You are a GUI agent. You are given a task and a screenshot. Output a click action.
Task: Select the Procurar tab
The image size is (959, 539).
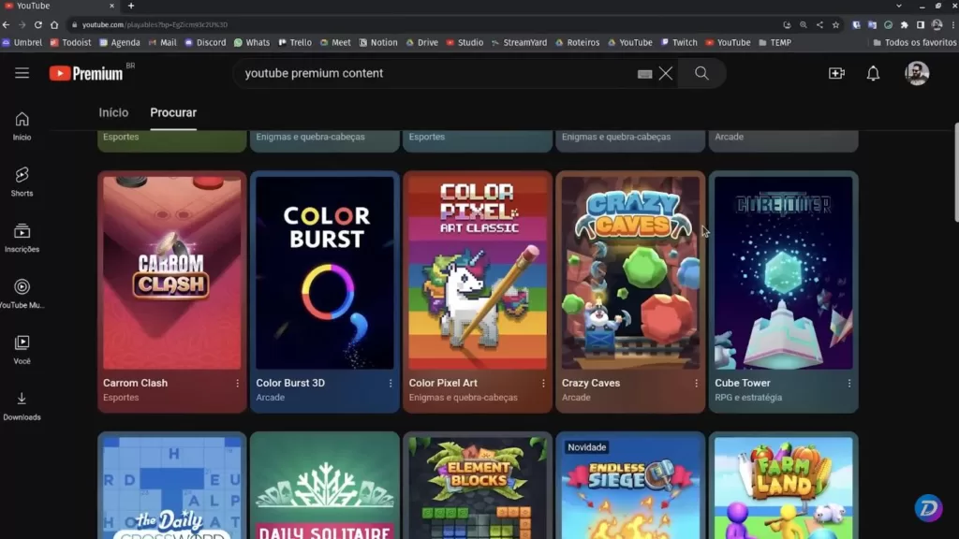point(173,112)
